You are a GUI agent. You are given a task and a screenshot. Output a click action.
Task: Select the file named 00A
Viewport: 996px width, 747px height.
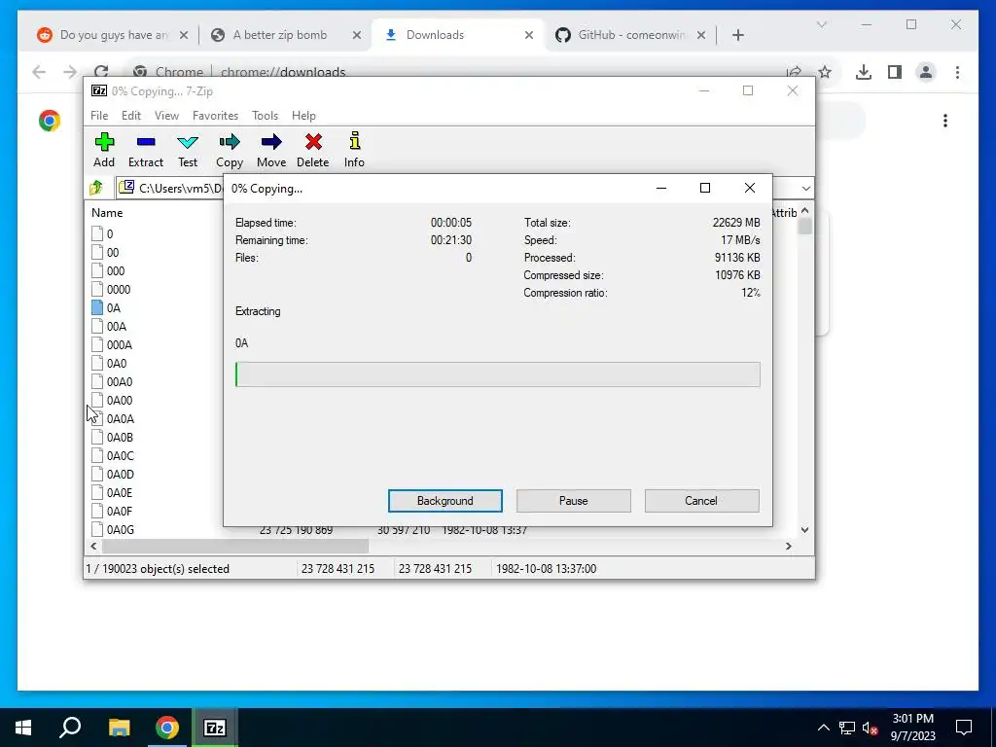[x=109, y=326]
